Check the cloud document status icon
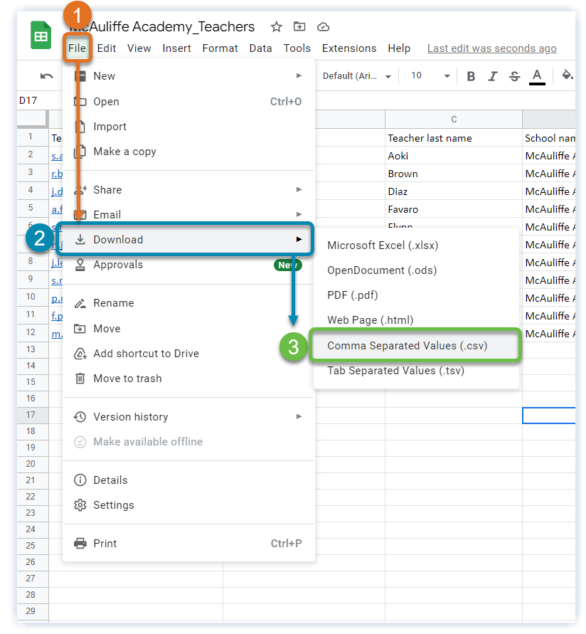Viewport: 586px width, 634px height. click(x=323, y=27)
